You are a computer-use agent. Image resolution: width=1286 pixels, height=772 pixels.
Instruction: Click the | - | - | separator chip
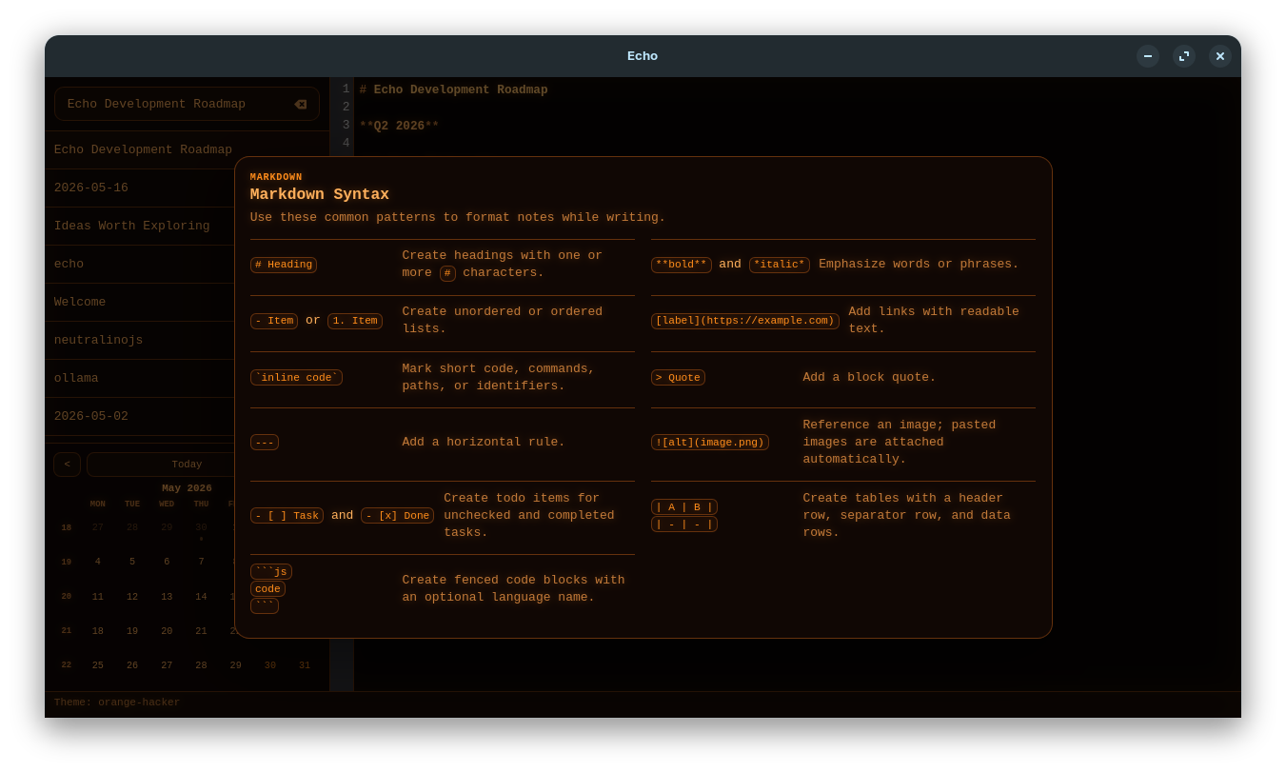[x=684, y=525]
